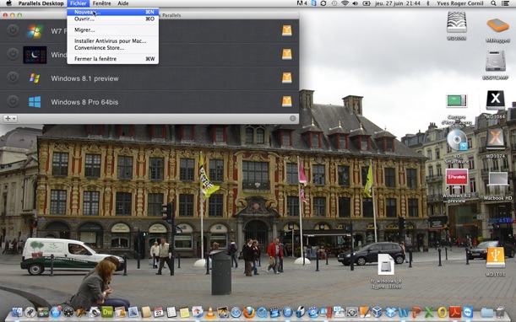The width and height of the screenshot is (516, 322).
Task: Open the WD1084 black X drive icon
Action: (x=495, y=99)
